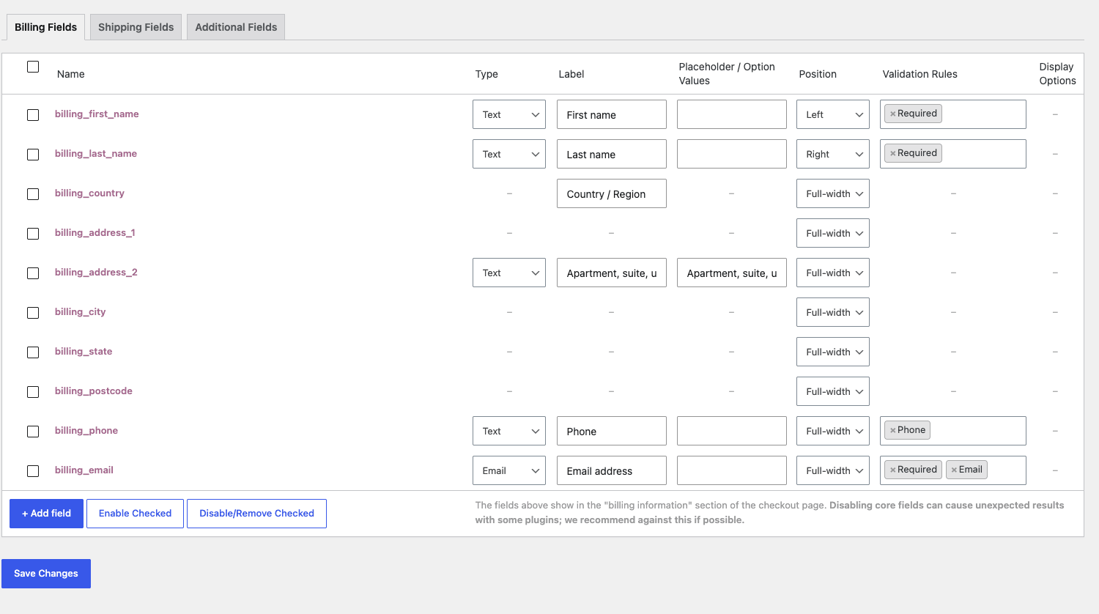Open the billing_address_2 field link
The height and width of the screenshot is (614, 1099).
pyautogui.click(x=96, y=273)
